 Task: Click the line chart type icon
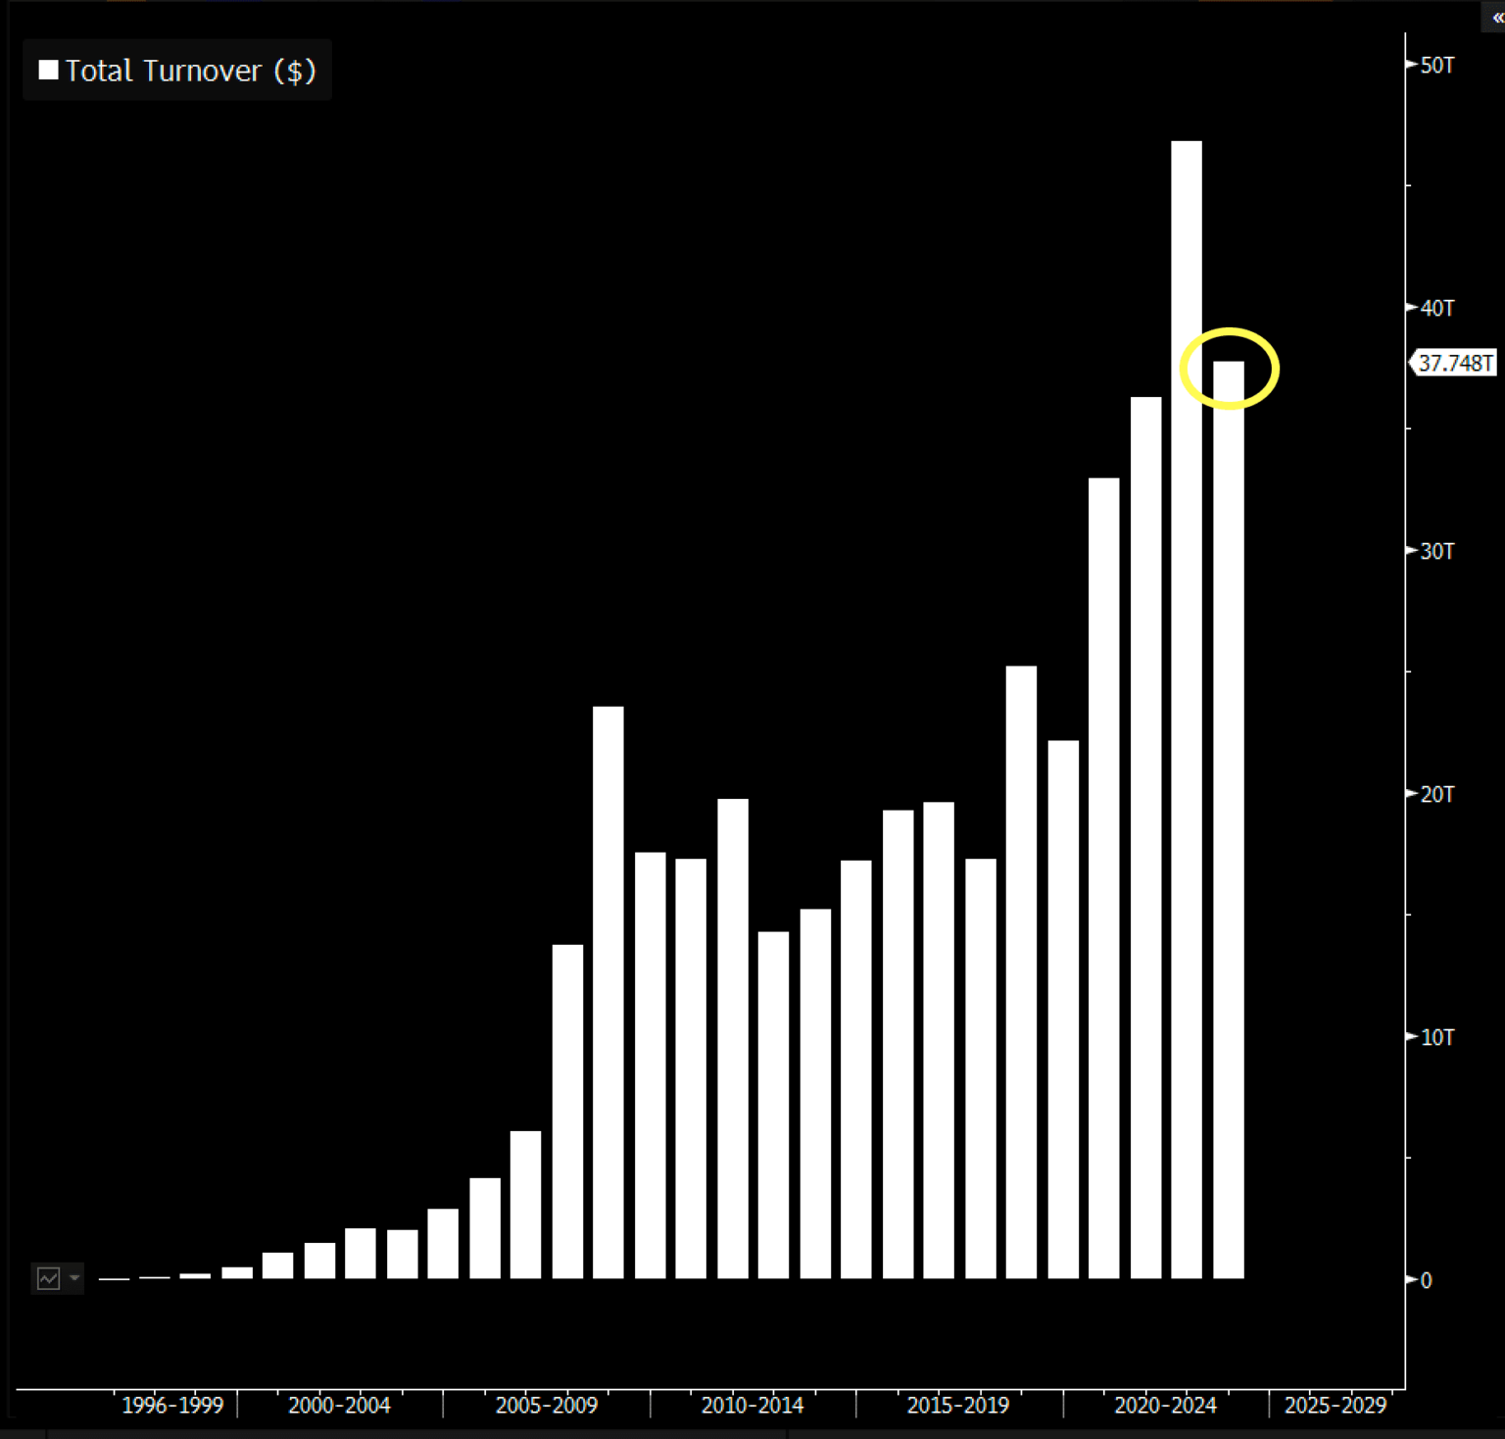coord(48,1278)
